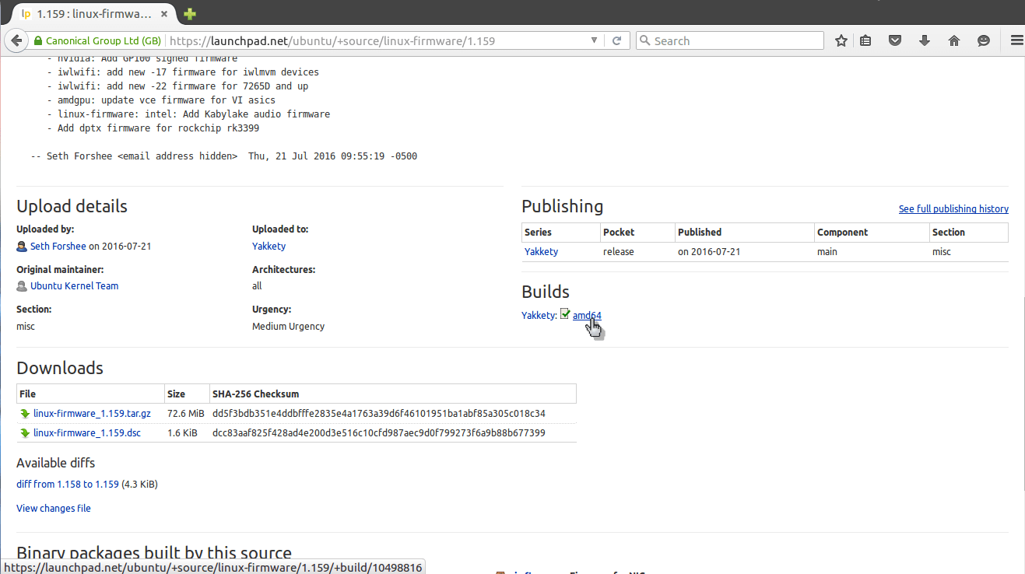Open the downloads arrow icon

point(925,41)
